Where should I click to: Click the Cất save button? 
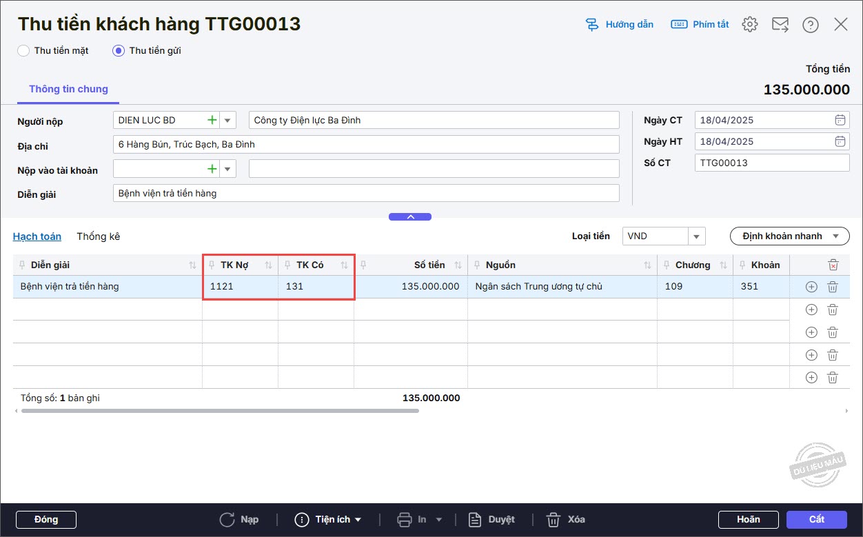pos(817,520)
